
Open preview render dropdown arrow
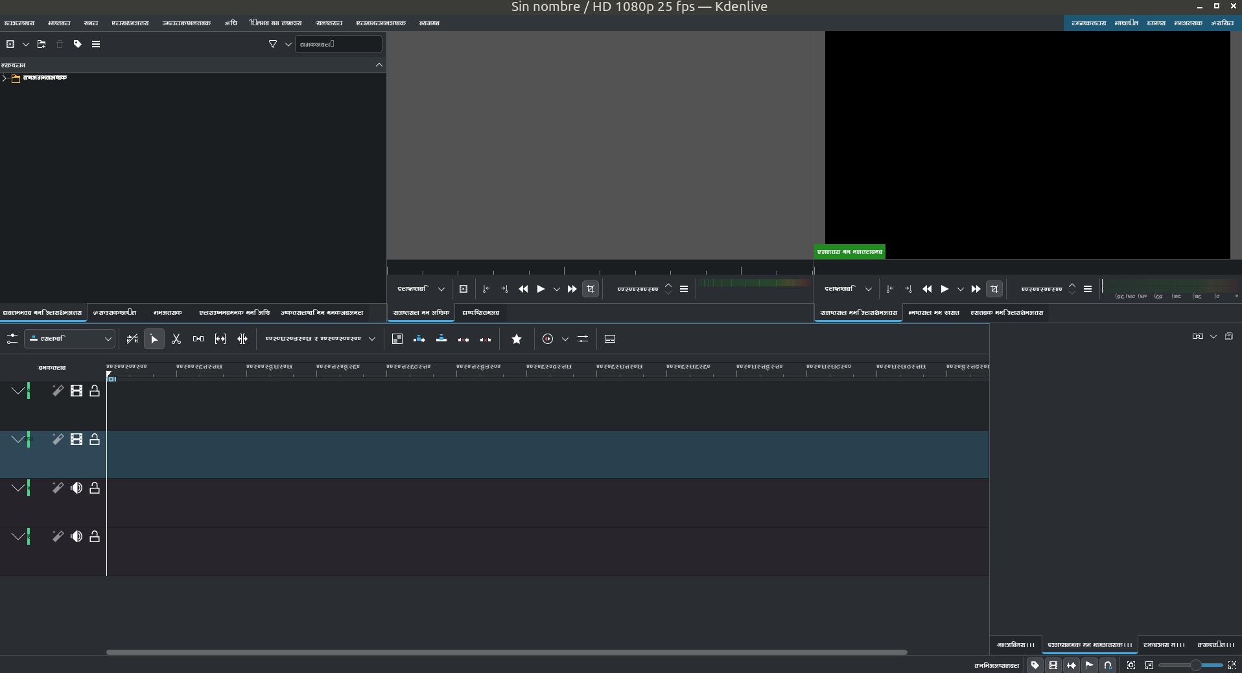(565, 339)
